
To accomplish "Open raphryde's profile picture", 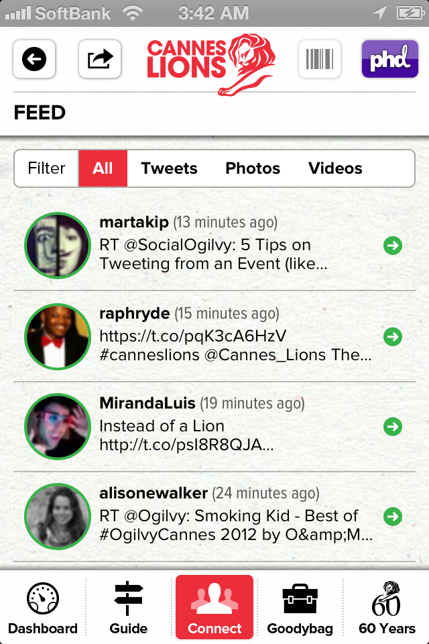I will click(57, 336).
